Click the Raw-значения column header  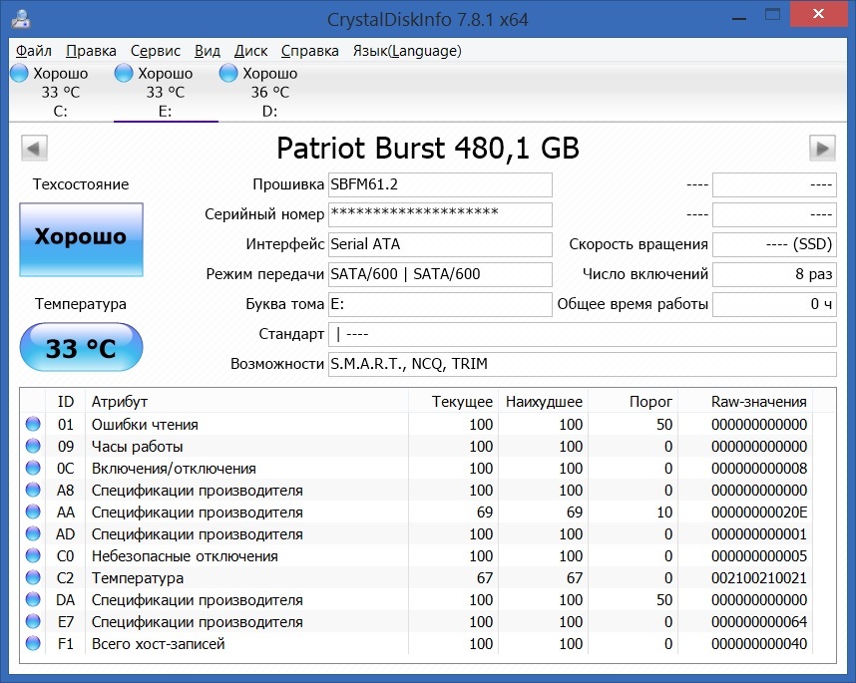point(758,402)
